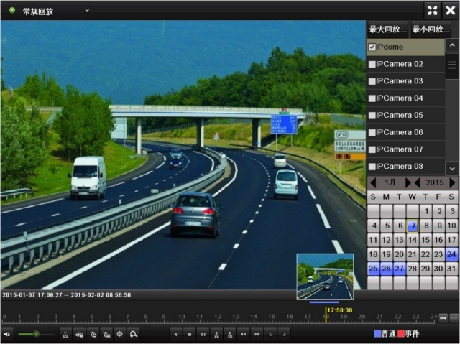
Task: Select day 24 in the calendar
Action: [x=451, y=254]
